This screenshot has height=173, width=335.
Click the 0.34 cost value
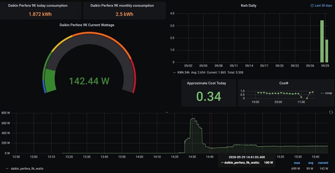(209, 96)
